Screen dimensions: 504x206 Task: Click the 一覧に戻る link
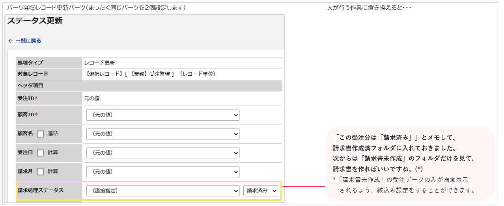tap(28, 41)
